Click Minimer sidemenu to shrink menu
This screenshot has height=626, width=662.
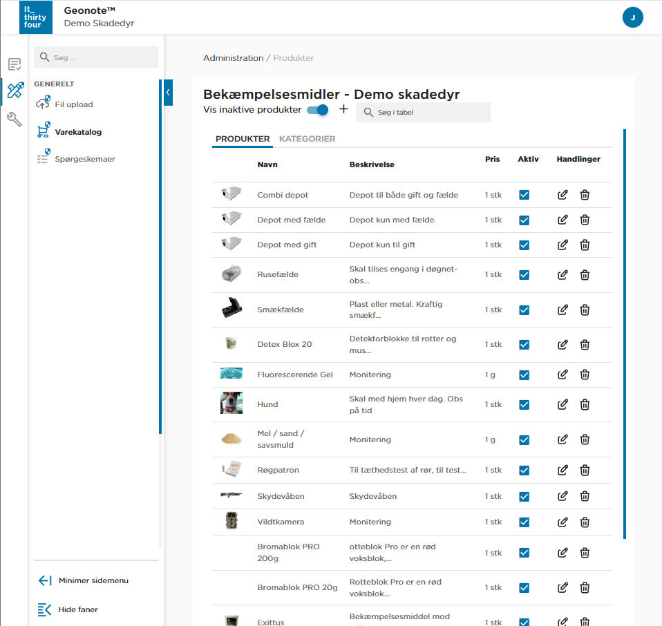pos(93,580)
